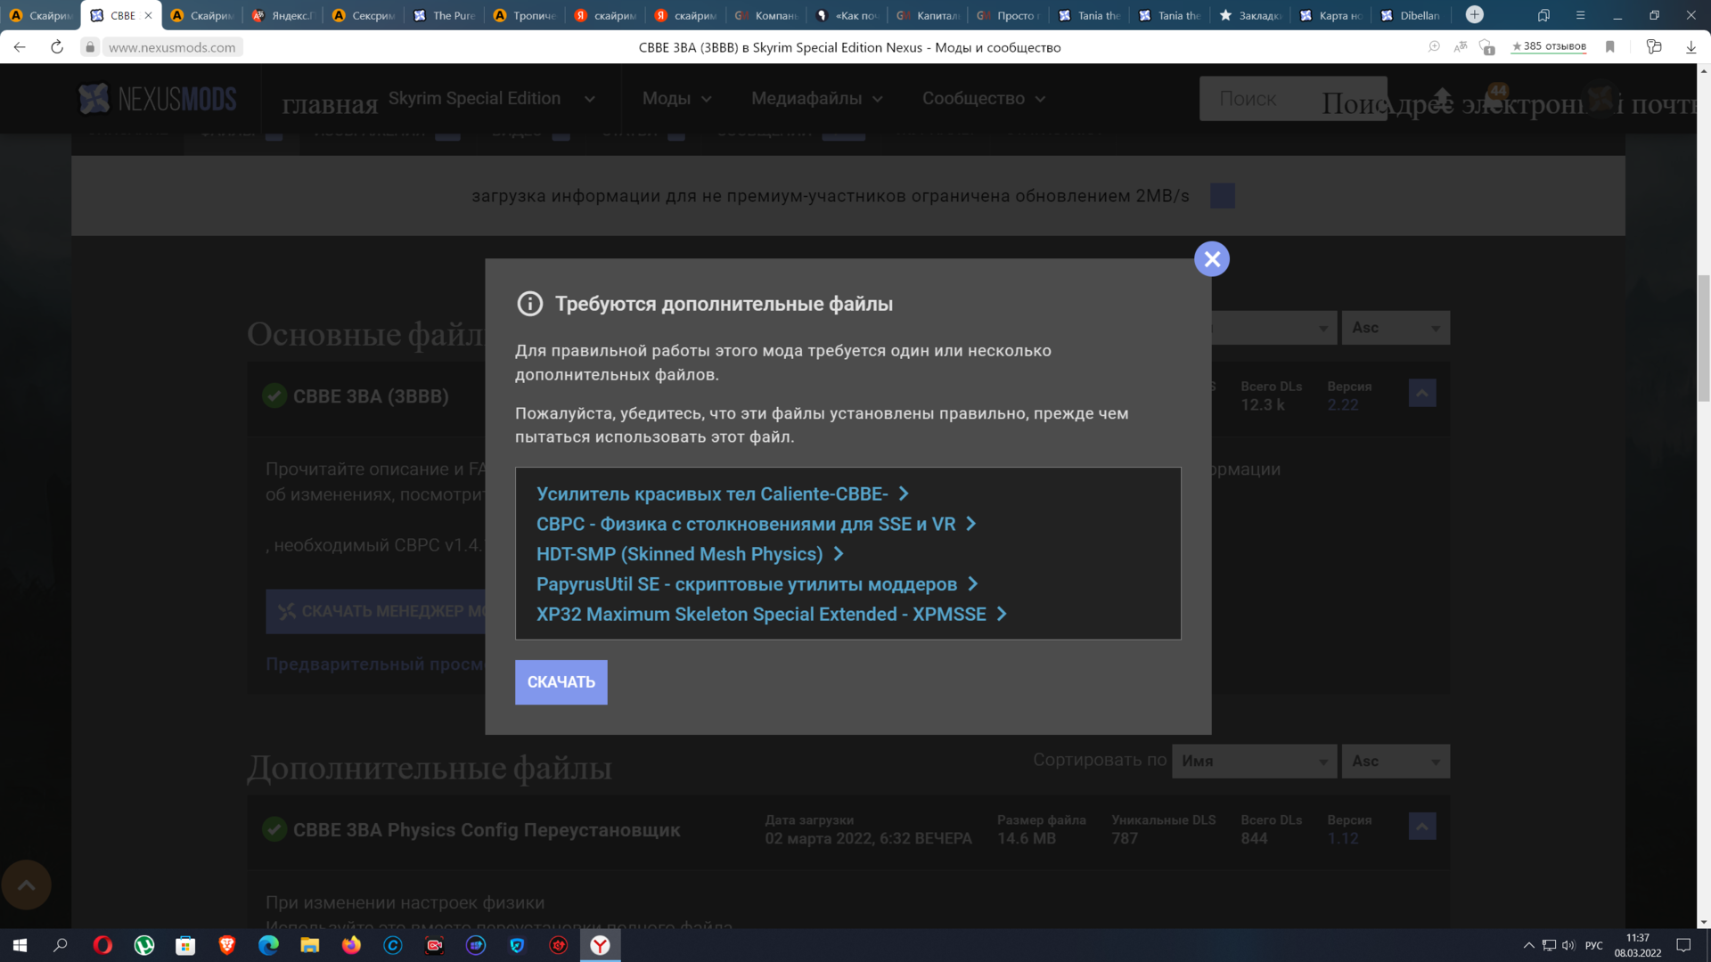Switch to the Dibellan browser tab
Screen dimensions: 1711x962
(x=1411, y=15)
